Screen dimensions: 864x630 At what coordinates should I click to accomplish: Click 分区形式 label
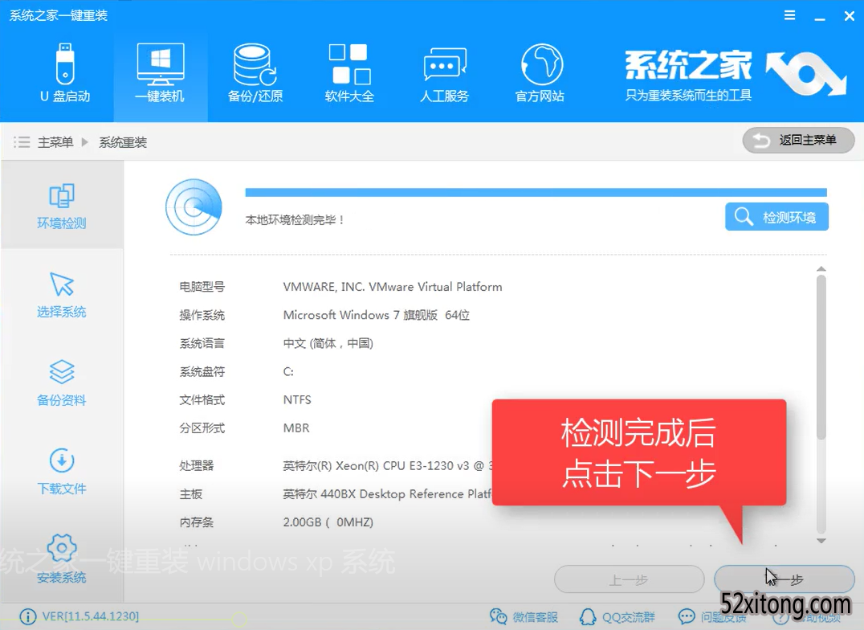pyautogui.click(x=202, y=428)
